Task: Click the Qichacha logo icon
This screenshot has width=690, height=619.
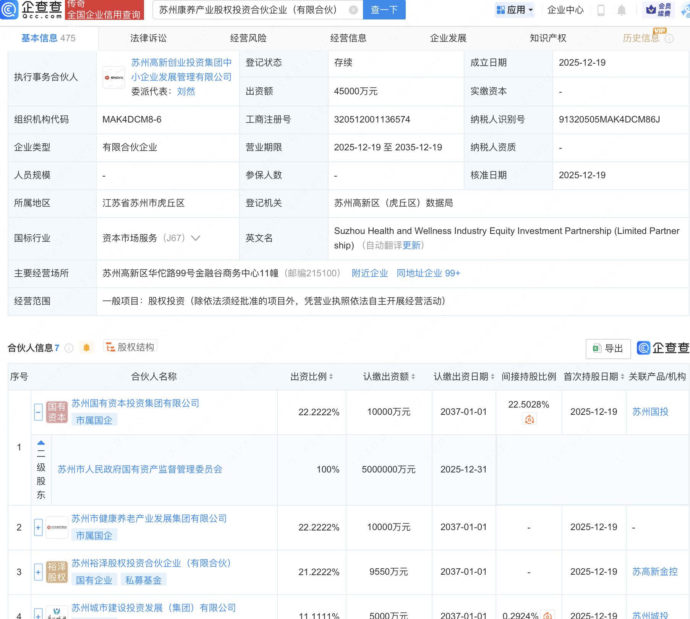Action: (9, 10)
